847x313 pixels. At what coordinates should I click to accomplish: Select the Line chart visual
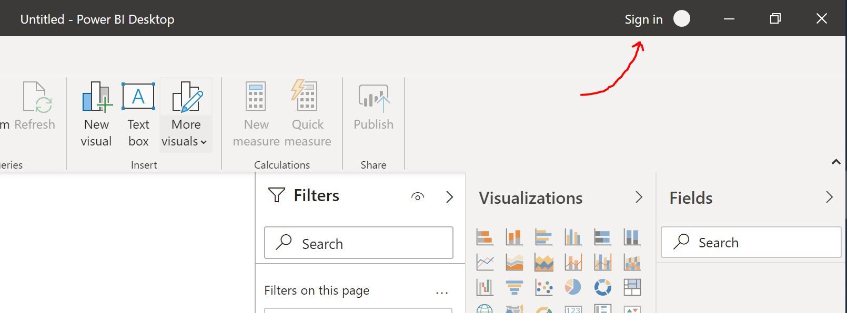(485, 262)
